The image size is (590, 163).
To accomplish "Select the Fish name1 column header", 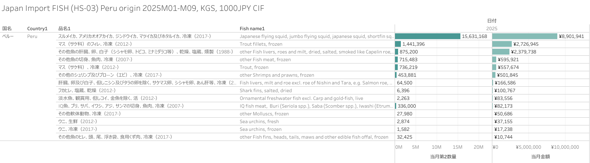I will 252,29.
